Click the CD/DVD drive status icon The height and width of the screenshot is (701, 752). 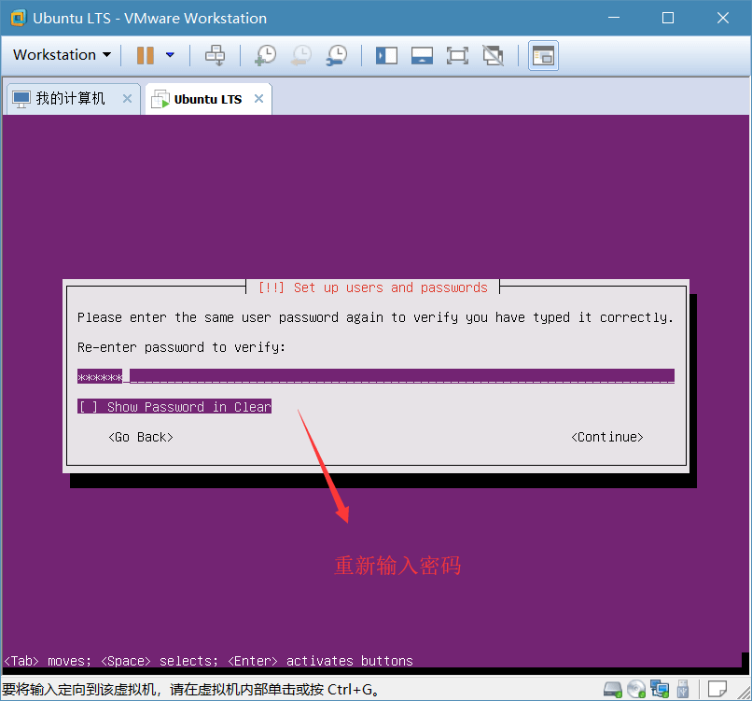point(636,690)
